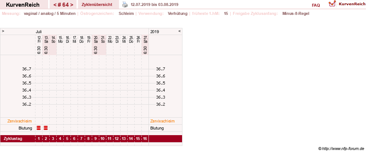Click right Zervixschleim row label
The width and height of the screenshot is (366, 153).
[x=162, y=121]
